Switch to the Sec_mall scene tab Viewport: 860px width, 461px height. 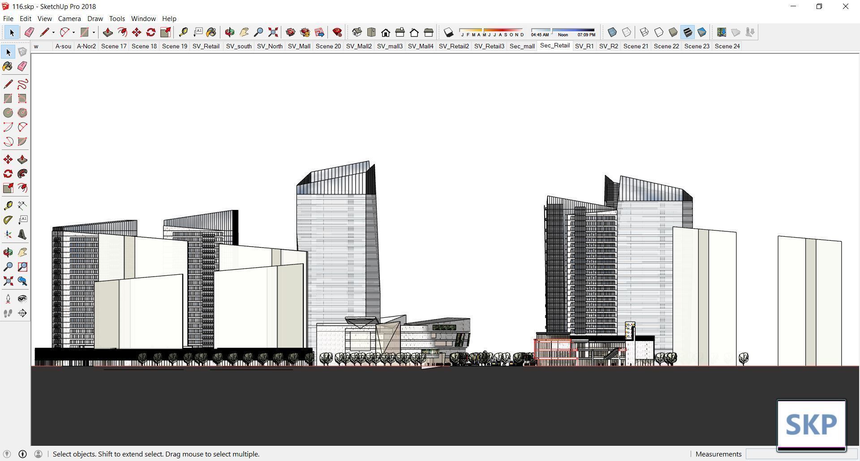coord(522,46)
